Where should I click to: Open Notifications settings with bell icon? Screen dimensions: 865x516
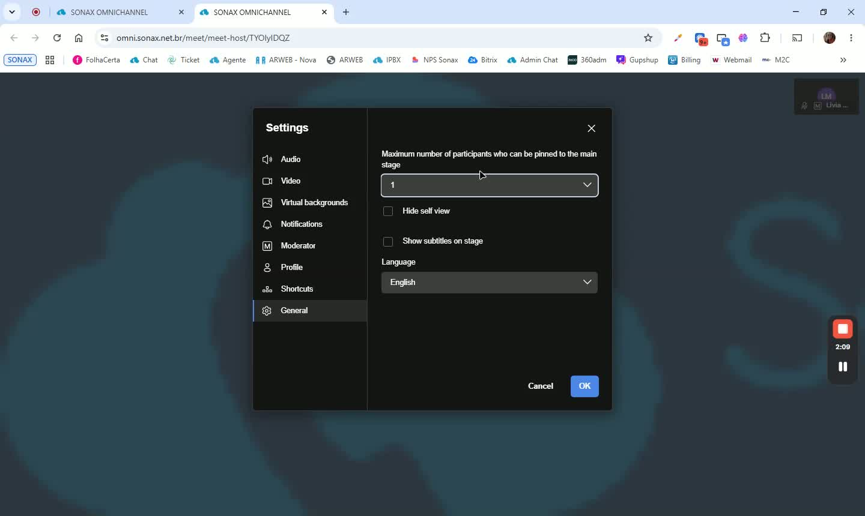(310, 224)
